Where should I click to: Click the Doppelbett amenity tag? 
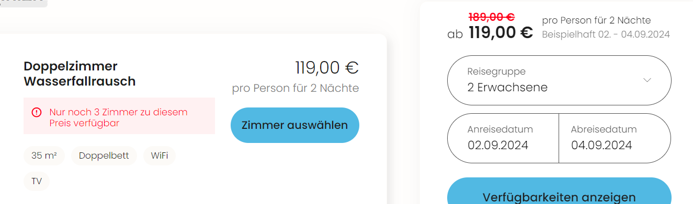(104, 156)
